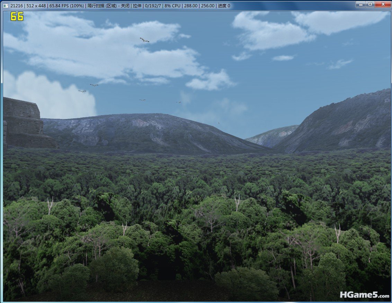Click the yellow 66 FPS counter overlay
This screenshot has width=392, height=303.
pos(17,17)
